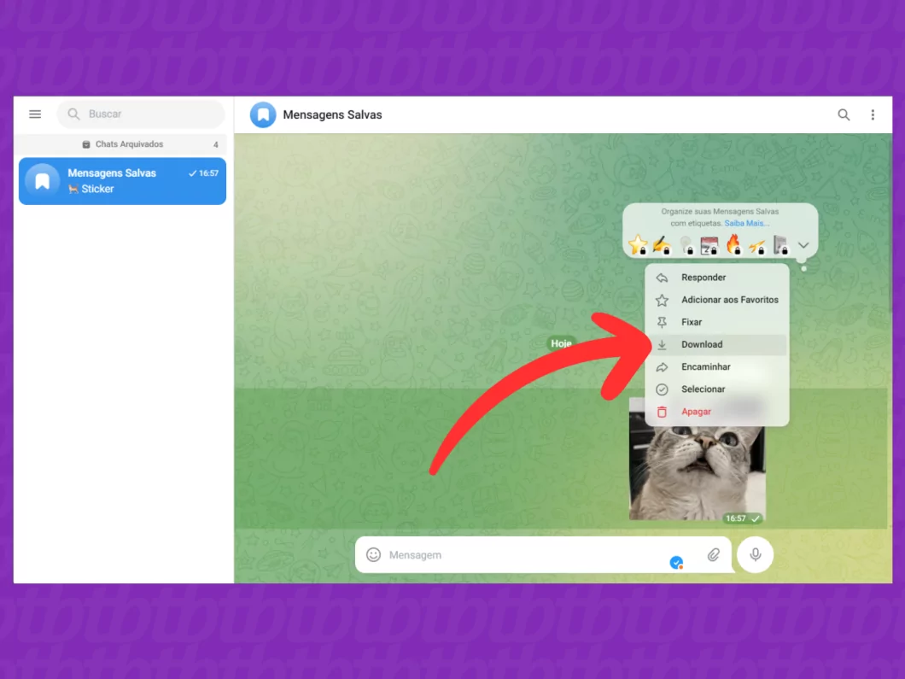
Task: Tag message with the calendar emoji
Action: (x=709, y=245)
